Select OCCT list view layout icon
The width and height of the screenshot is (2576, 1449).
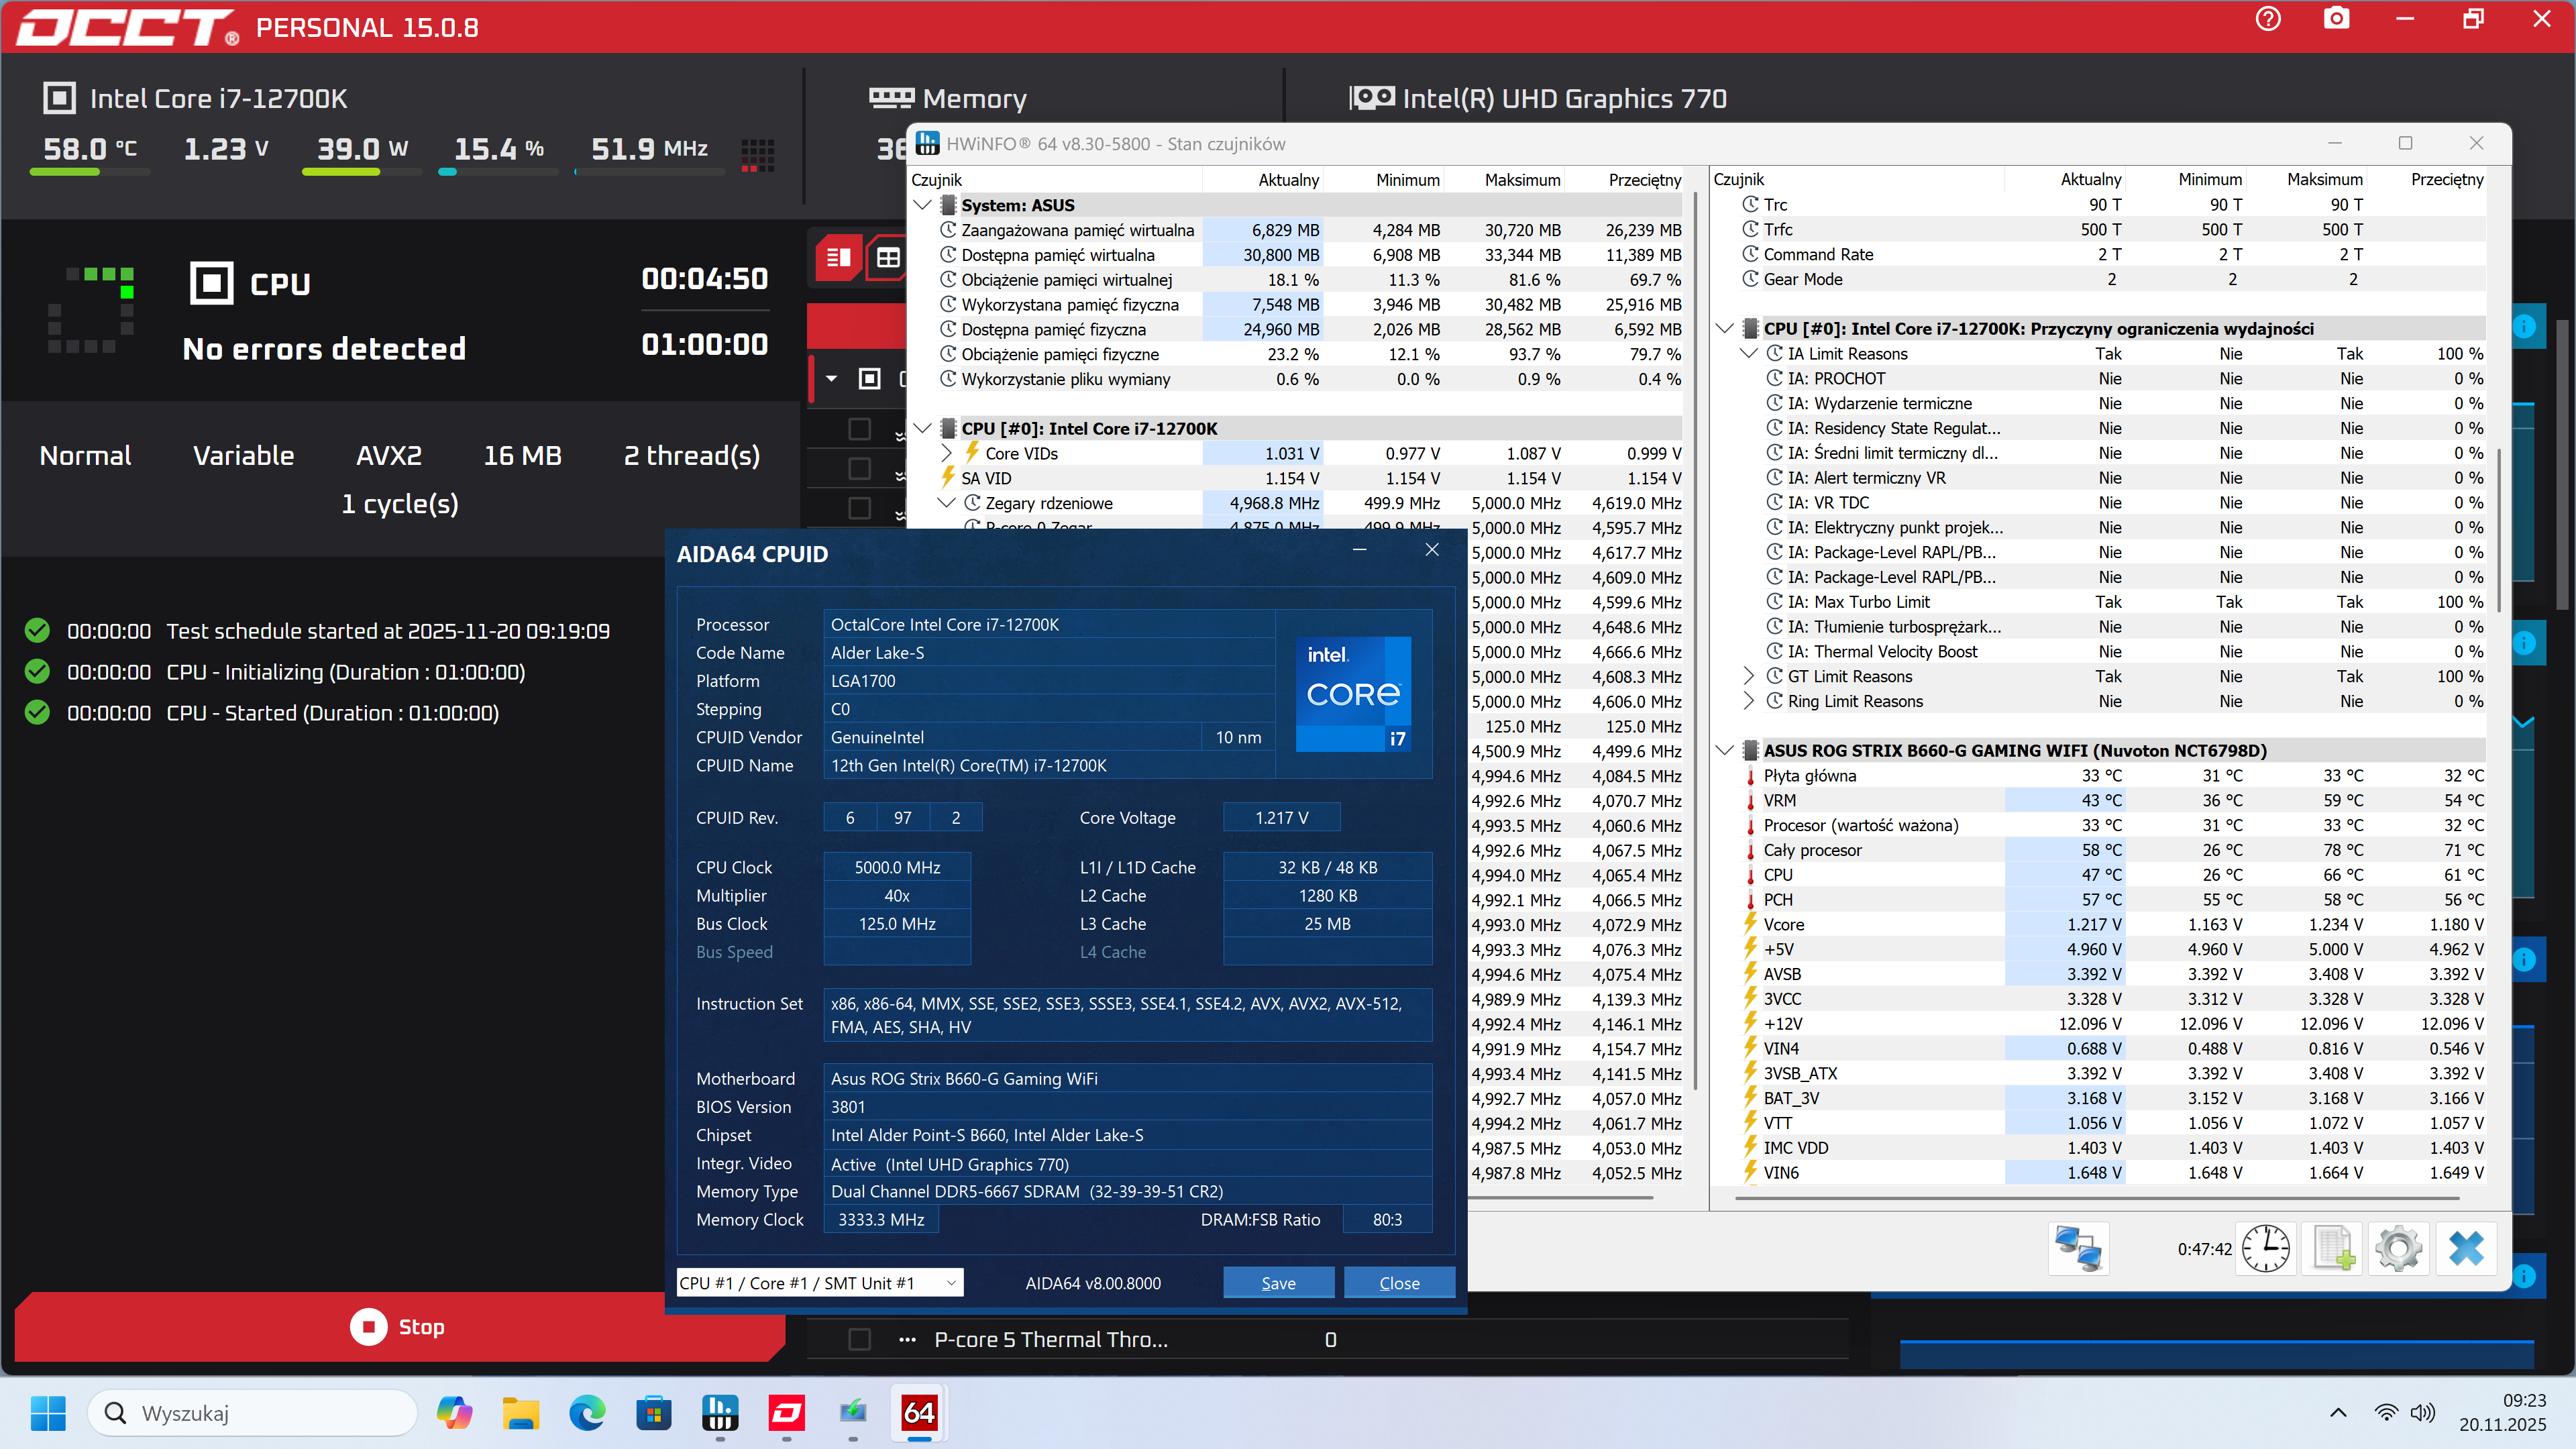(x=838, y=258)
